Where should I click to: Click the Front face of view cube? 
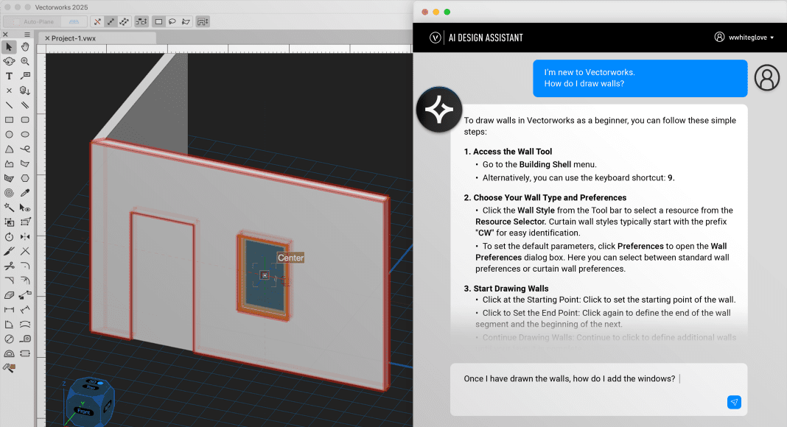pos(84,412)
